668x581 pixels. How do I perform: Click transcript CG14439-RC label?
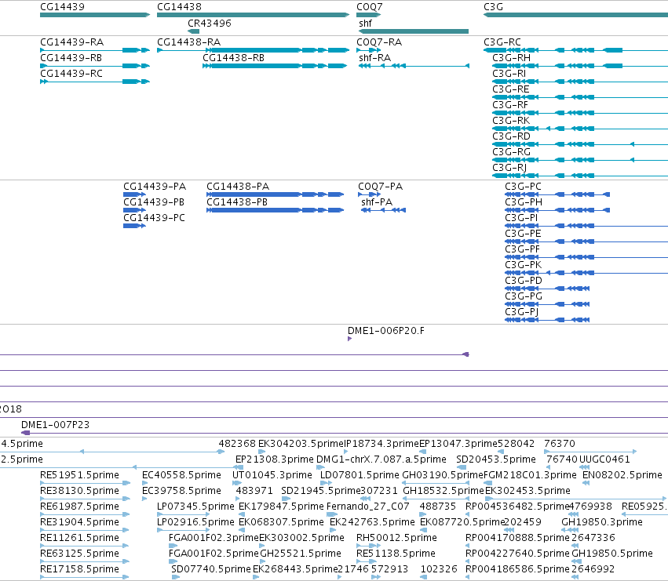coord(71,74)
